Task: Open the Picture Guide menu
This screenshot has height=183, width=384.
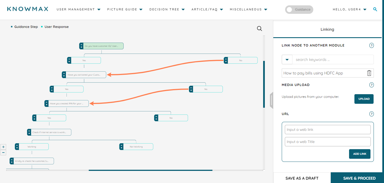Action: (x=125, y=9)
